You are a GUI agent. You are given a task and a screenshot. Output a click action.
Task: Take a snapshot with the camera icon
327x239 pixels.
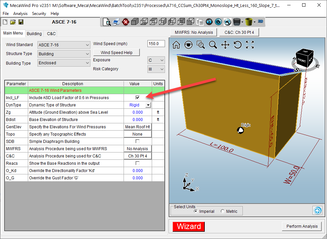coord(209,22)
